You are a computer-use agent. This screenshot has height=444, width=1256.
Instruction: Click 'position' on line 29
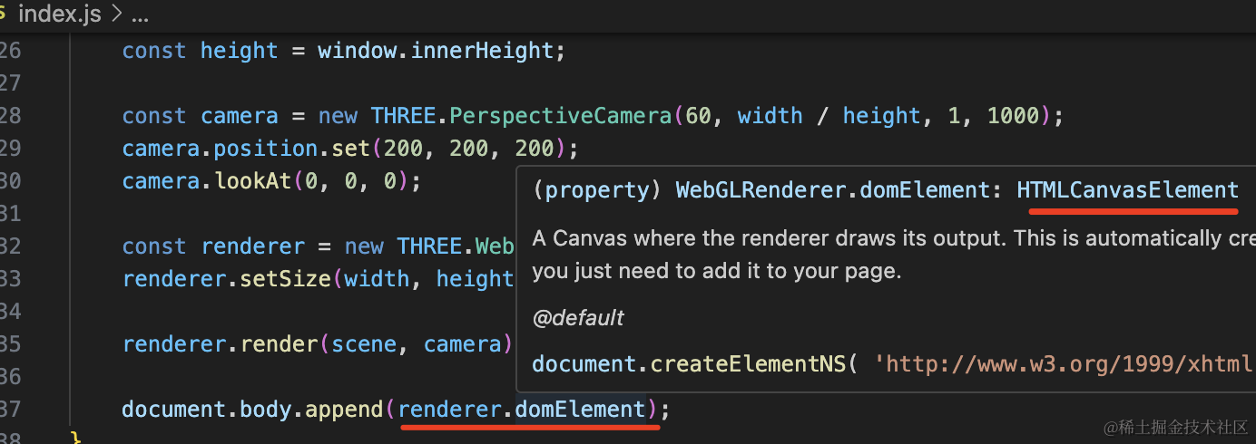click(266, 149)
